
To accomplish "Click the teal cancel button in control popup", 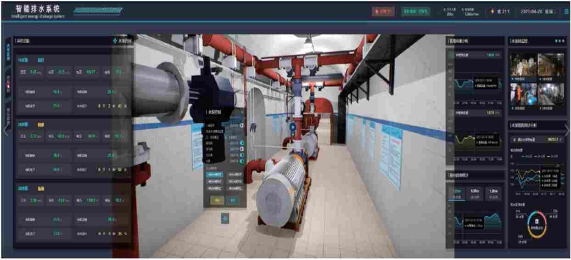I will point(233,200).
